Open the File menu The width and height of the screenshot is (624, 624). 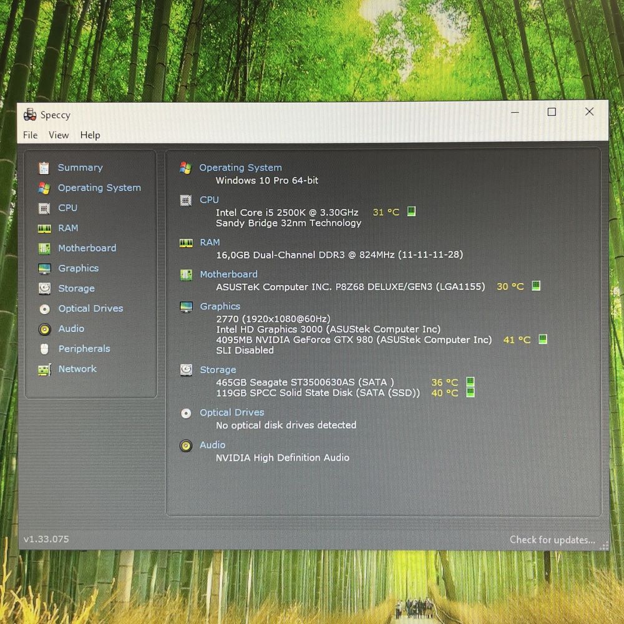pos(30,135)
